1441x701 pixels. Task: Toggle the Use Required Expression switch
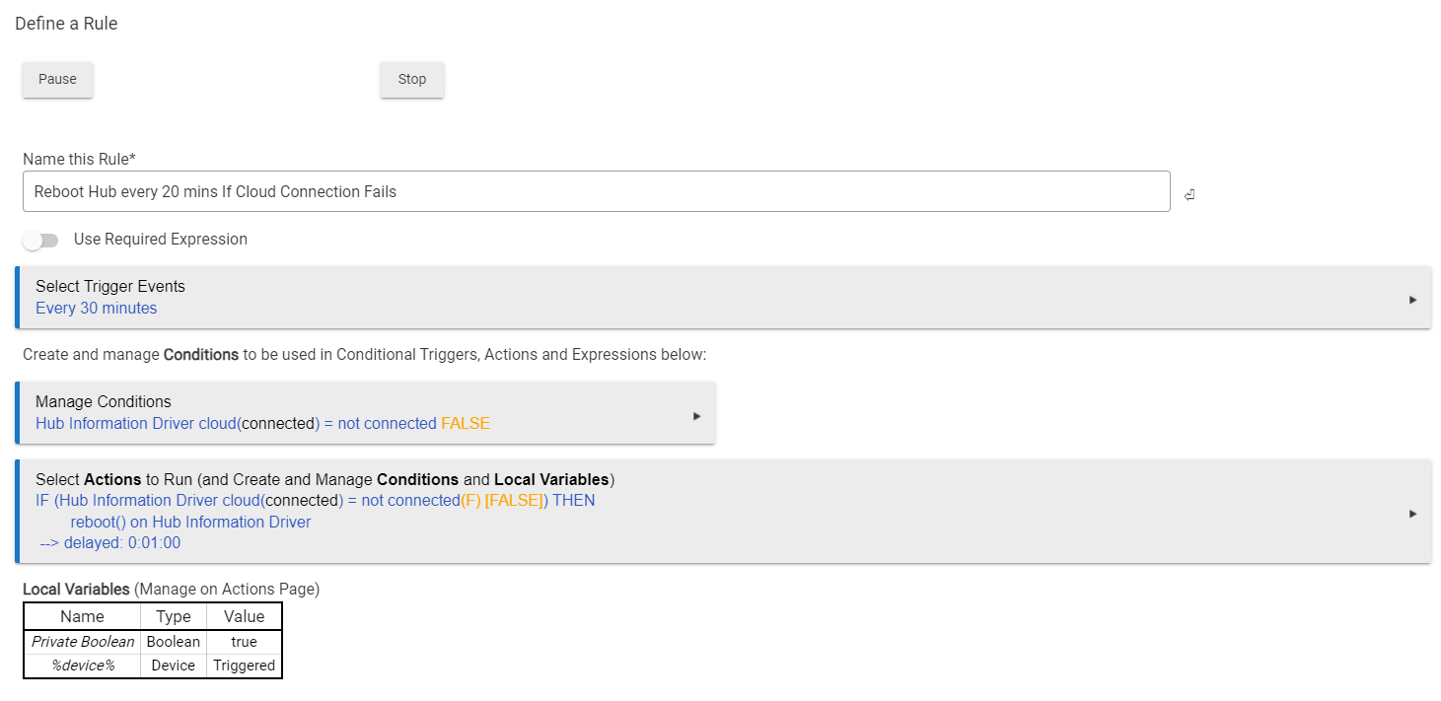point(41,240)
